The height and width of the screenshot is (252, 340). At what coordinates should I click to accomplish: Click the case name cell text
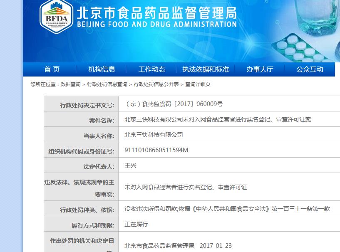pyautogui.click(x=218, y=119)
